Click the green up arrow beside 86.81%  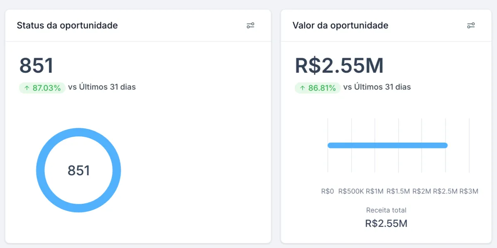click(x=302, y=88)
